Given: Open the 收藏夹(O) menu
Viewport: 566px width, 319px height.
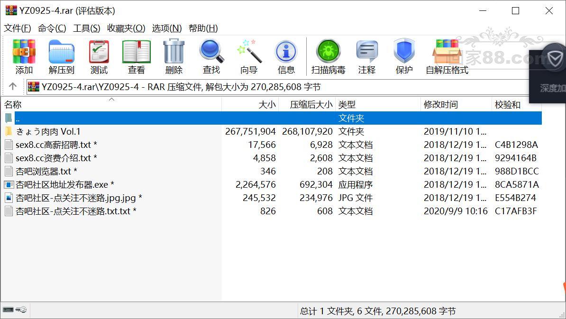Looking at the screenshot, I should (x=126, y=28).
